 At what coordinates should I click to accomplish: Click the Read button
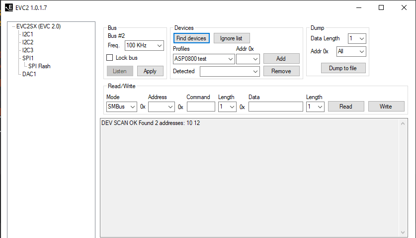point(346,107)
